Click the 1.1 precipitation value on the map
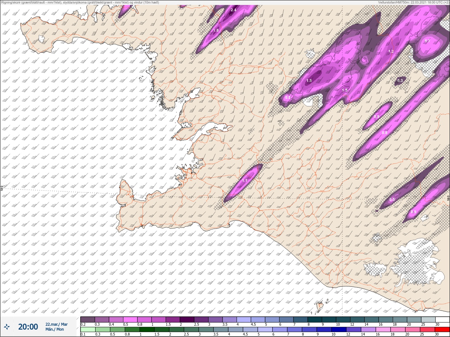 (245, 181)
